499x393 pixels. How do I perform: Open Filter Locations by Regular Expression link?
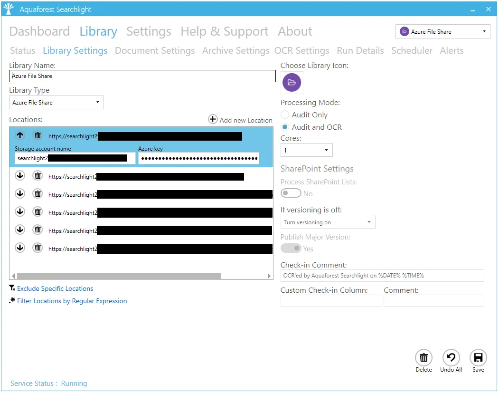coord(72,301)
